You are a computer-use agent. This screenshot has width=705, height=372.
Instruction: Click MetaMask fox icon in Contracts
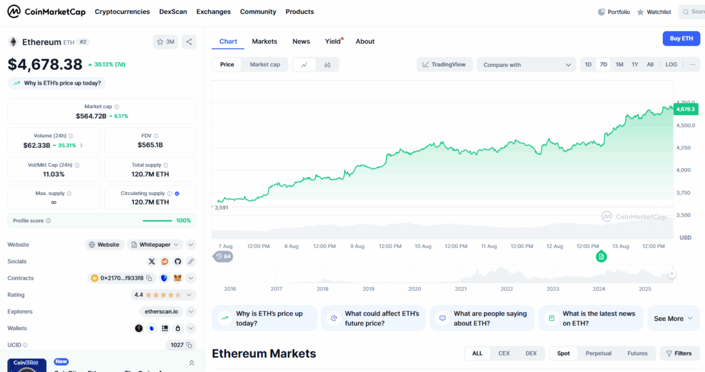point(177,278)
